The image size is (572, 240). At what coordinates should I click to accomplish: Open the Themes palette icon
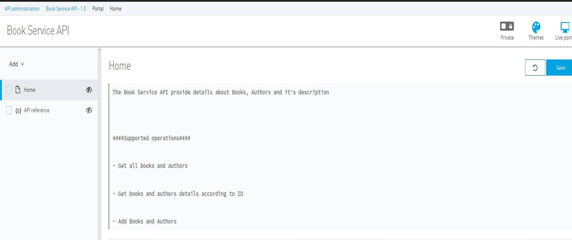(x=536, y=27)
